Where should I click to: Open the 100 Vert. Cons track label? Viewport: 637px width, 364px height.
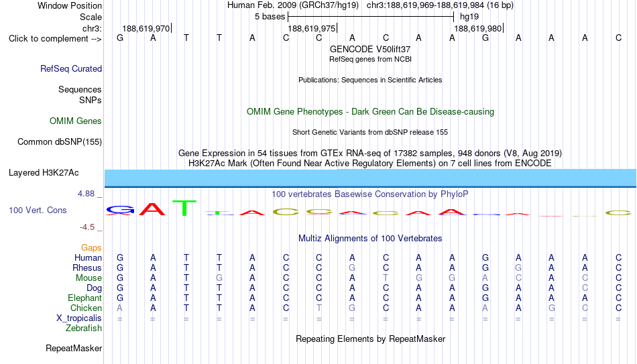(x=38, y=210)
